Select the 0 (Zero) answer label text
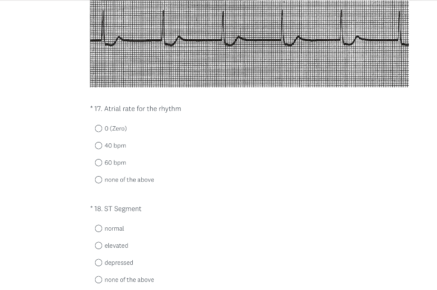This screenshot has height=290, width=437. coord(115,128)
